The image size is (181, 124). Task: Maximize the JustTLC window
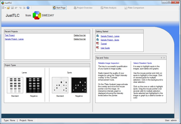click(x=169, y=2)
